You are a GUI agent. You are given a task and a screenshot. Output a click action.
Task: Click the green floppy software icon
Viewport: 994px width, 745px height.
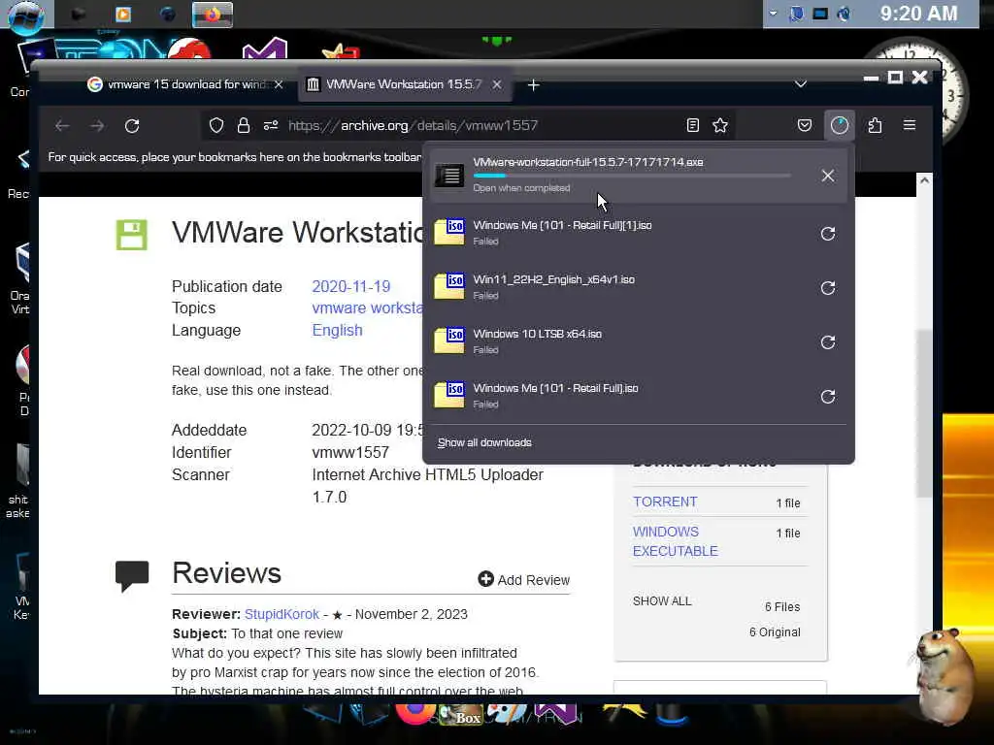click(132, 235)
